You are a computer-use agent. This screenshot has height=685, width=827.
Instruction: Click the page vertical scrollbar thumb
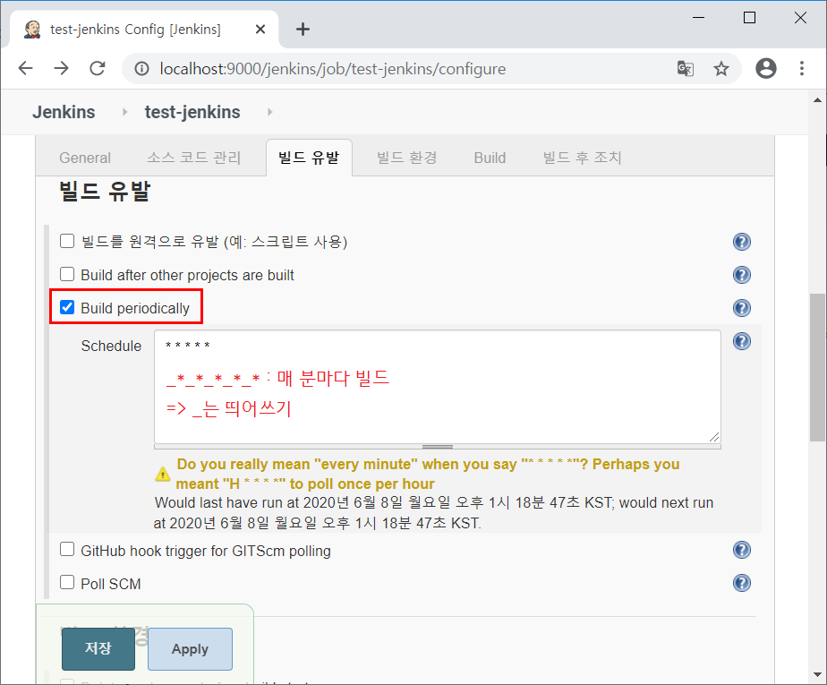(817, 367)
